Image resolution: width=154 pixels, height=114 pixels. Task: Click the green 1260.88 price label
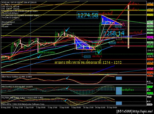click(x=150, y=30)
